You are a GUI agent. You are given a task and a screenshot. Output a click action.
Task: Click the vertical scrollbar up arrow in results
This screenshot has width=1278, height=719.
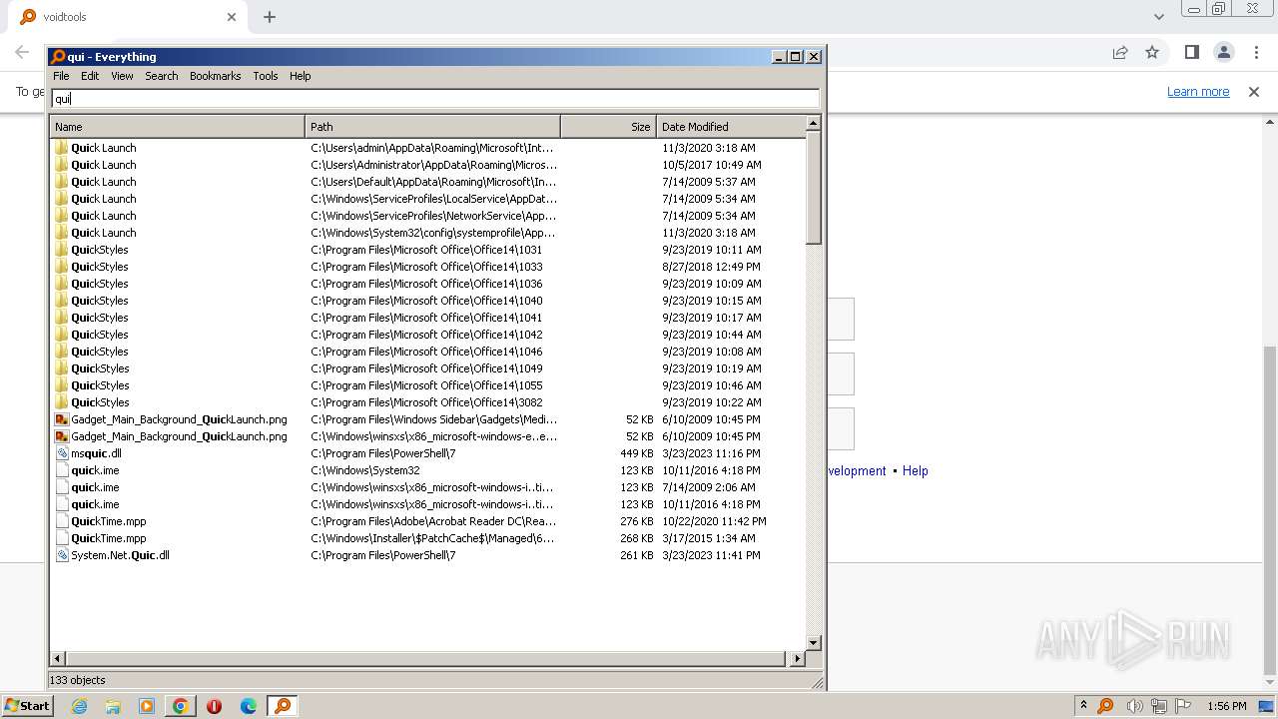click(813, 123)
